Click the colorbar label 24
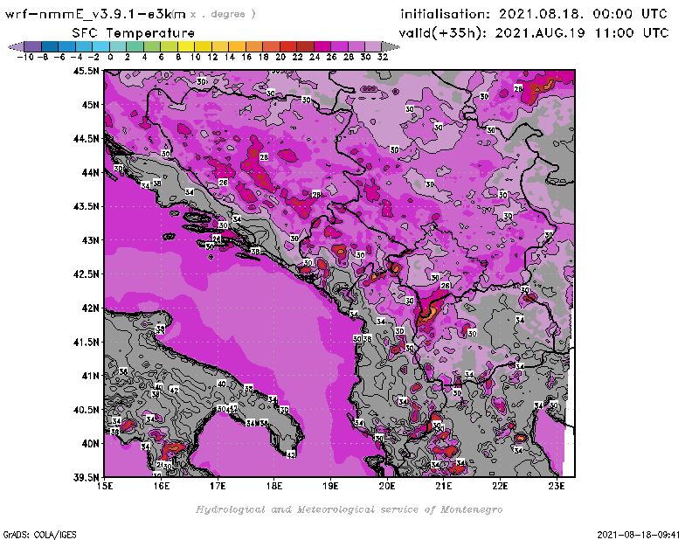 point(315,57)
